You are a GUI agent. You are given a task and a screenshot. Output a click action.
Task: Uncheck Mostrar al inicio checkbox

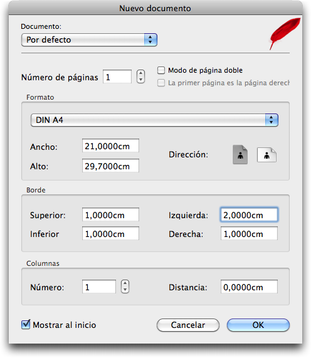pyautogui.click(x=26, y=324)
